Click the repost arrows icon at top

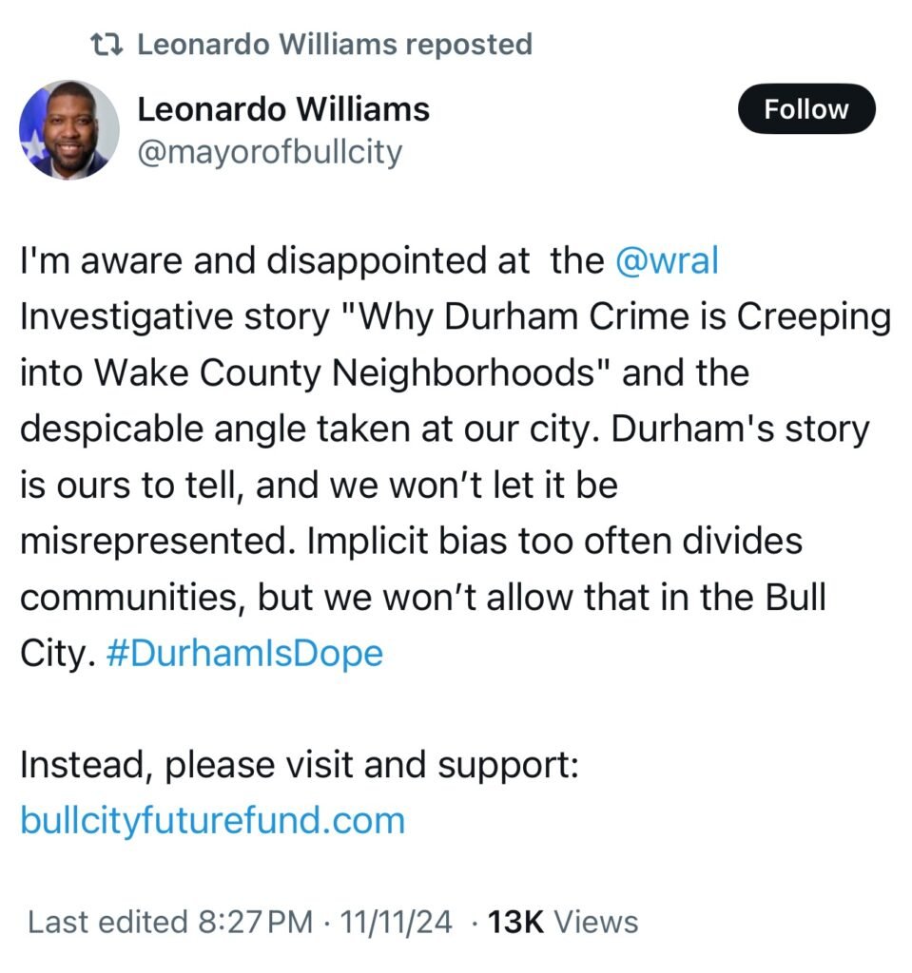click(107, 45)
